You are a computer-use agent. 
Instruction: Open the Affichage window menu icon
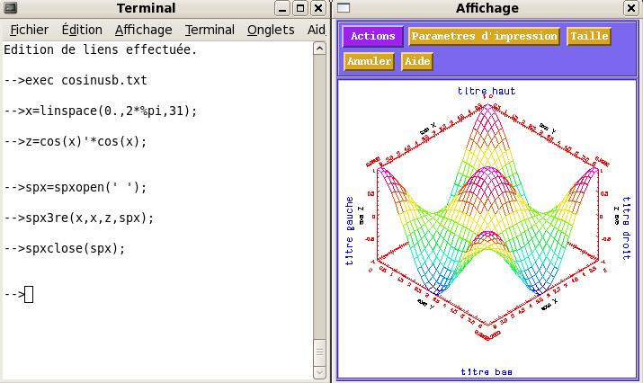point(344,9)
